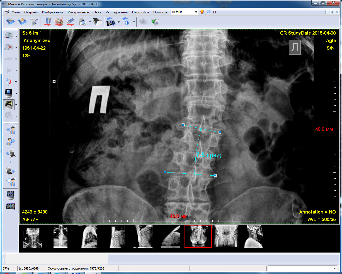The height and width of the screenshot is (274, 342).
Task: Expand the camera capture dropdown arrow
Action: click(x=118, y=22)
